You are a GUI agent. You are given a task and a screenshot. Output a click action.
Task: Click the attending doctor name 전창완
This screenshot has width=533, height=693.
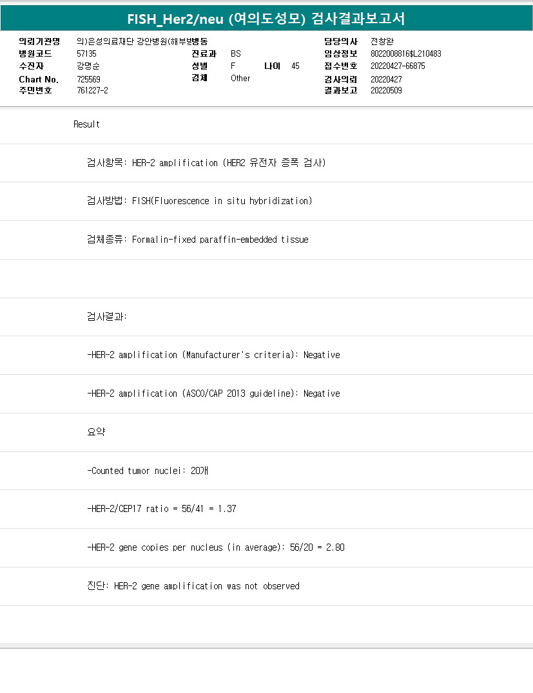pos(382,41)
